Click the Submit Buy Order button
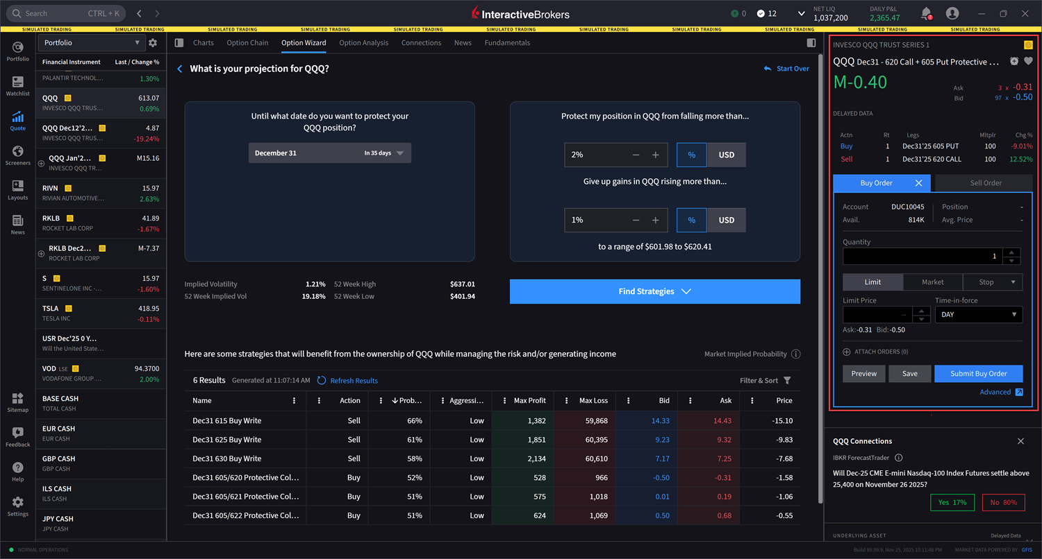Image resolution: width=1042 pixels, height=559 pixels. [x=978, y=374]
